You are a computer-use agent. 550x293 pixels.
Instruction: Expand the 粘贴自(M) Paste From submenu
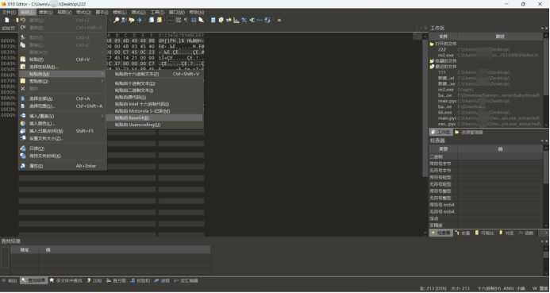pos(63,74)
